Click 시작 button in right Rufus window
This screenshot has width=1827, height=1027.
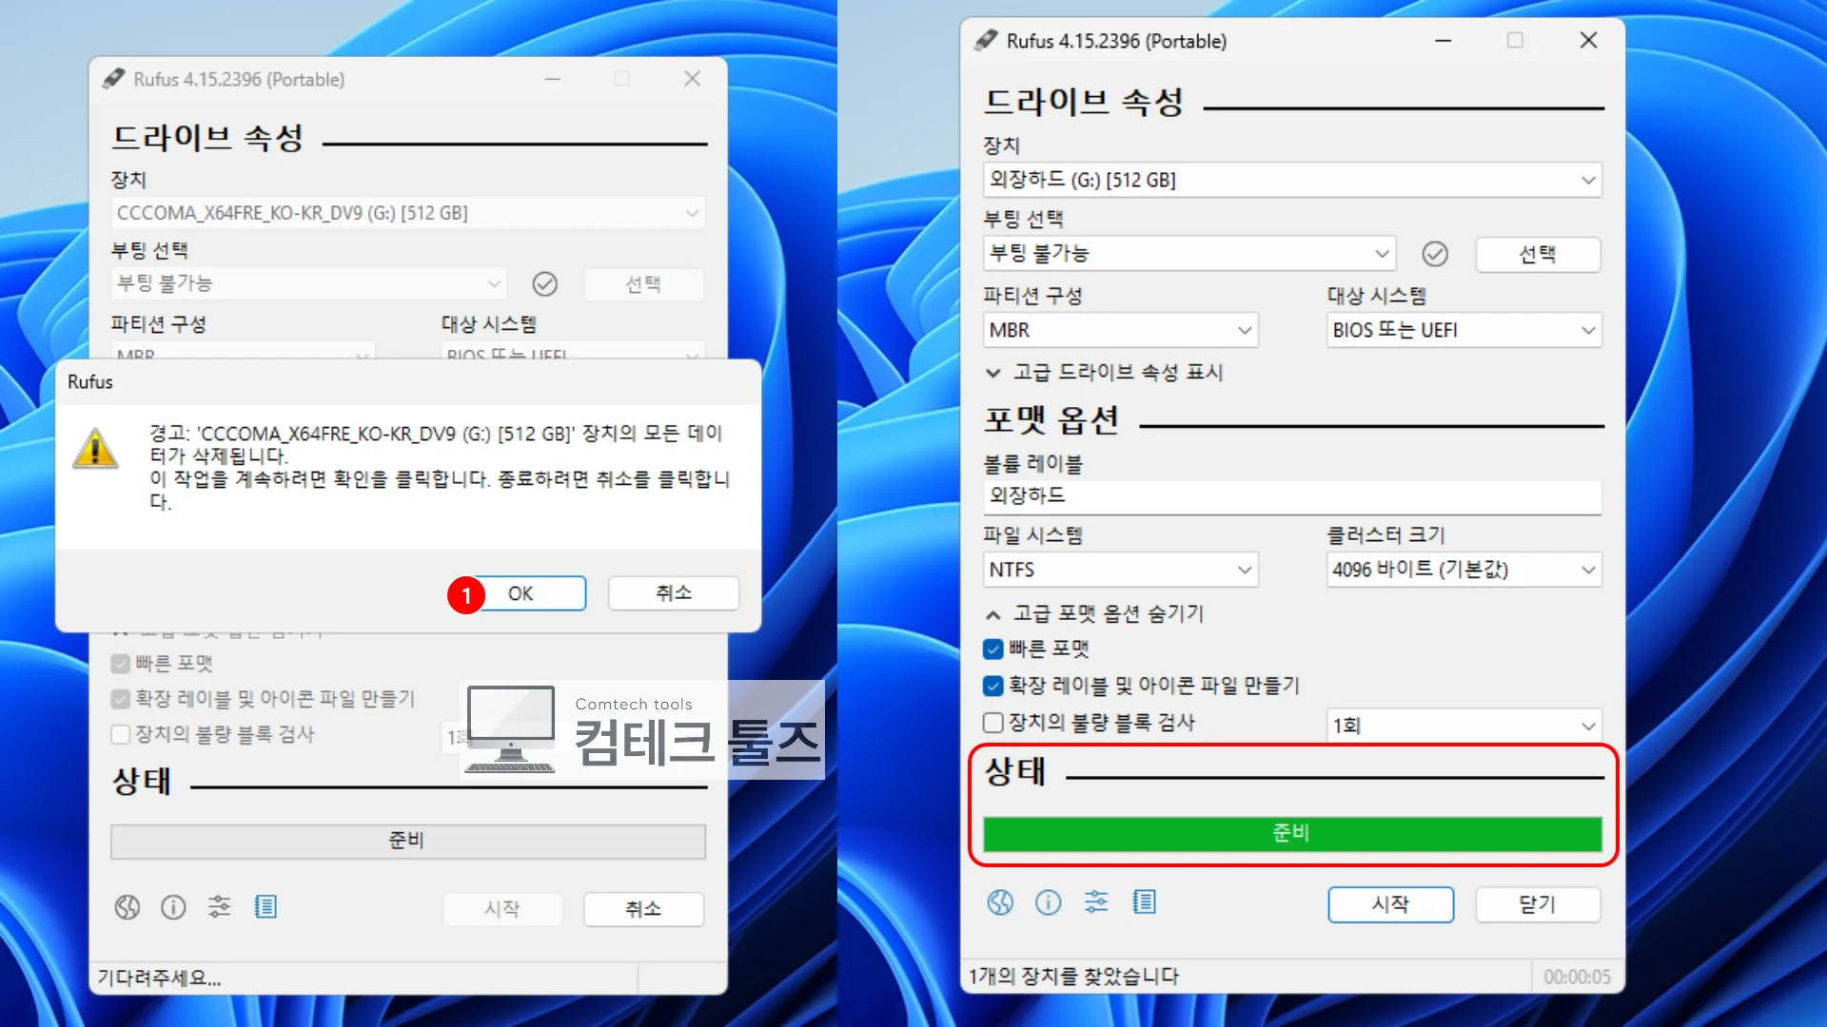(x=1391, y=904)
